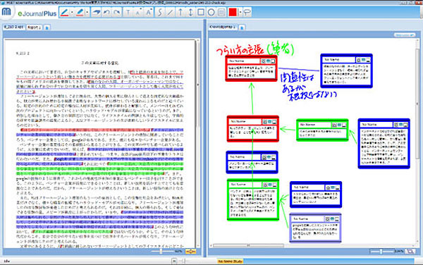423x265 pixels.
Task: Click the red color swatch
Action: click(x=233, y=13)
